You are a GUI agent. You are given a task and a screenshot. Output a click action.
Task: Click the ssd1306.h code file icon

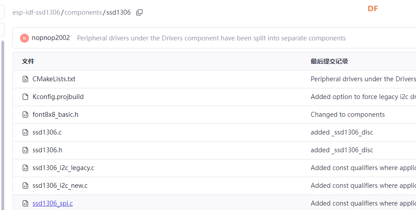[25, 150]
